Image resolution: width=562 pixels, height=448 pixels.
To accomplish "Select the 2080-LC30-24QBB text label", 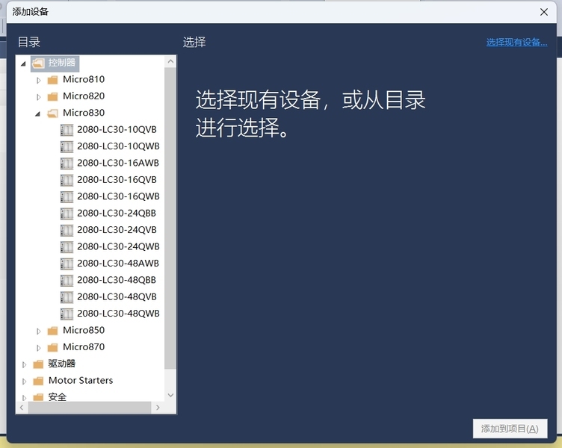I will coord(117,213).
